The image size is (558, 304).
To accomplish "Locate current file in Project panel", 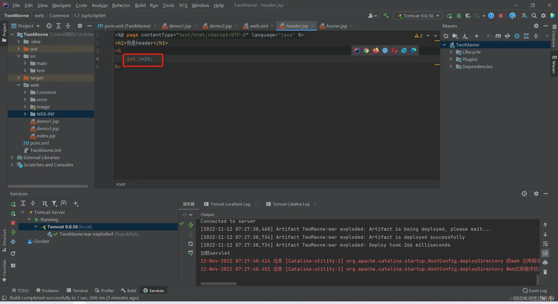I will click(x=49, y=26).
